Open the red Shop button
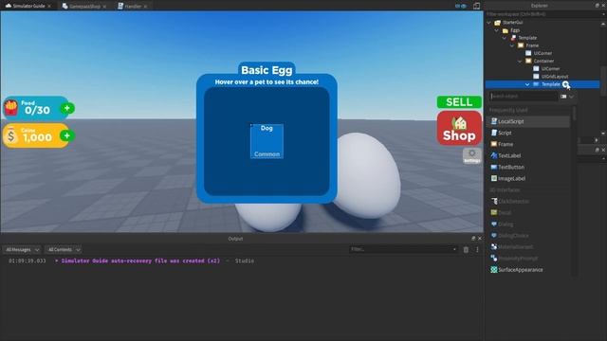607x341 pixels. 459,129
